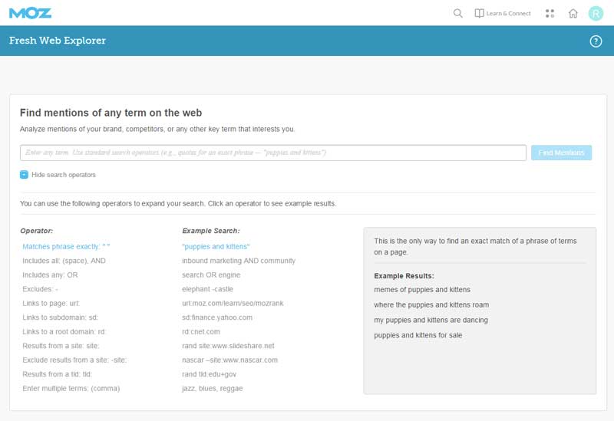
Task: Click the Moz logo
Action: point(30,13)
